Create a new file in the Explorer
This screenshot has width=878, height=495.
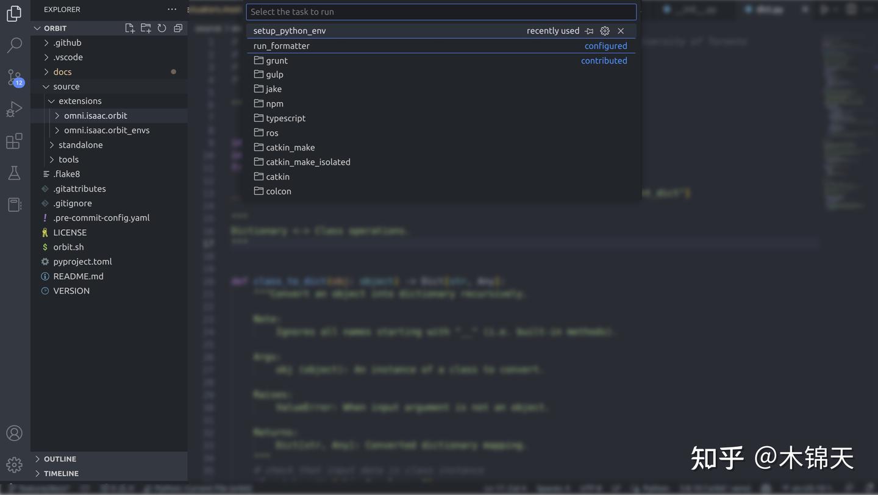pos(129,27)
